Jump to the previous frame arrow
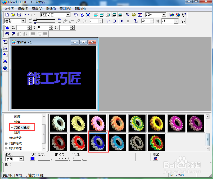The image size is (213, 179). [x=31, y=19]
